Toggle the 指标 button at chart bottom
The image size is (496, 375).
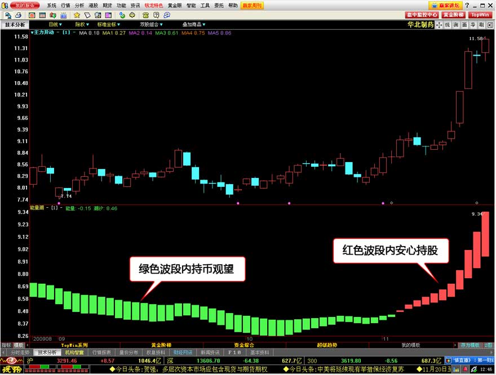(6, 345)
